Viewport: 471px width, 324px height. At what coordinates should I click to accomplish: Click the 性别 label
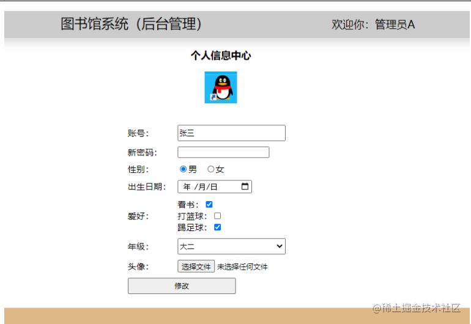[x=138, y=169]
